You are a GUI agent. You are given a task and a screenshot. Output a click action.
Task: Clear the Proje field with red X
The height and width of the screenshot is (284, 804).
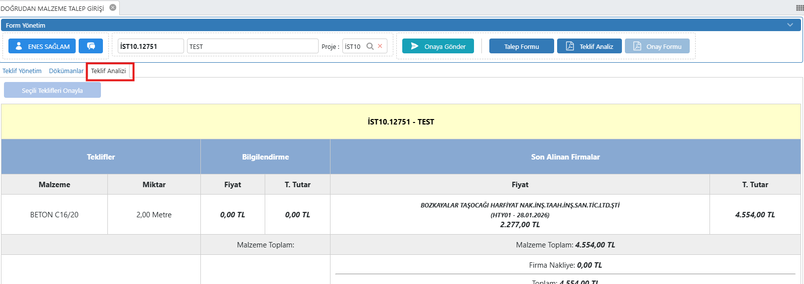click(380, 46)
